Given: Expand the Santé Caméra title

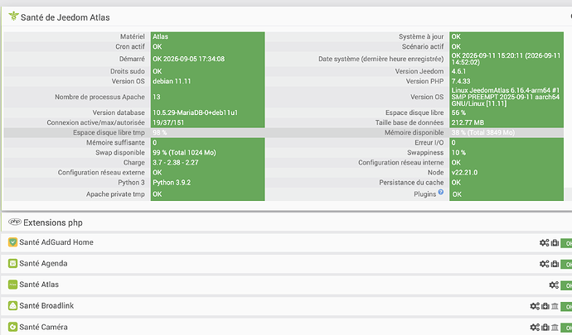Looking at the screenshot, I should (x=43, y=327).
